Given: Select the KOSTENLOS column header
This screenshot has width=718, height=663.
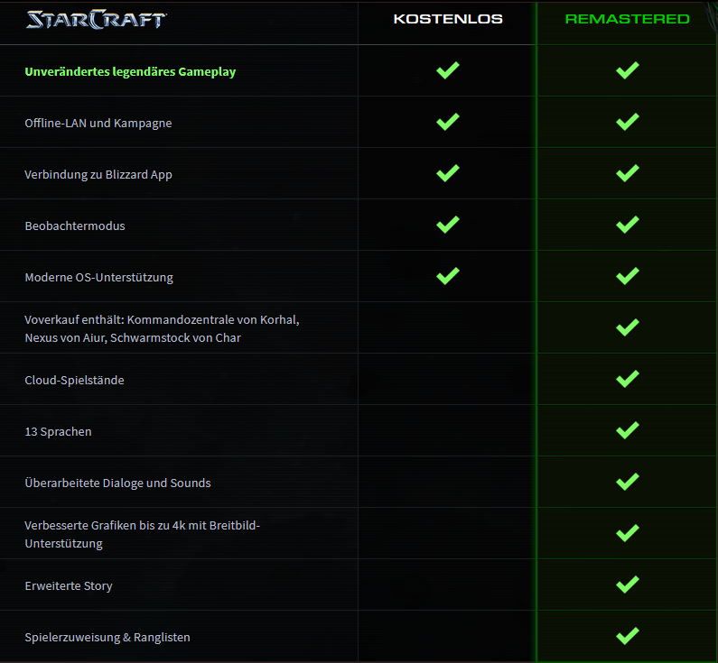Looking at the screenshot, I should coord(448,19).
